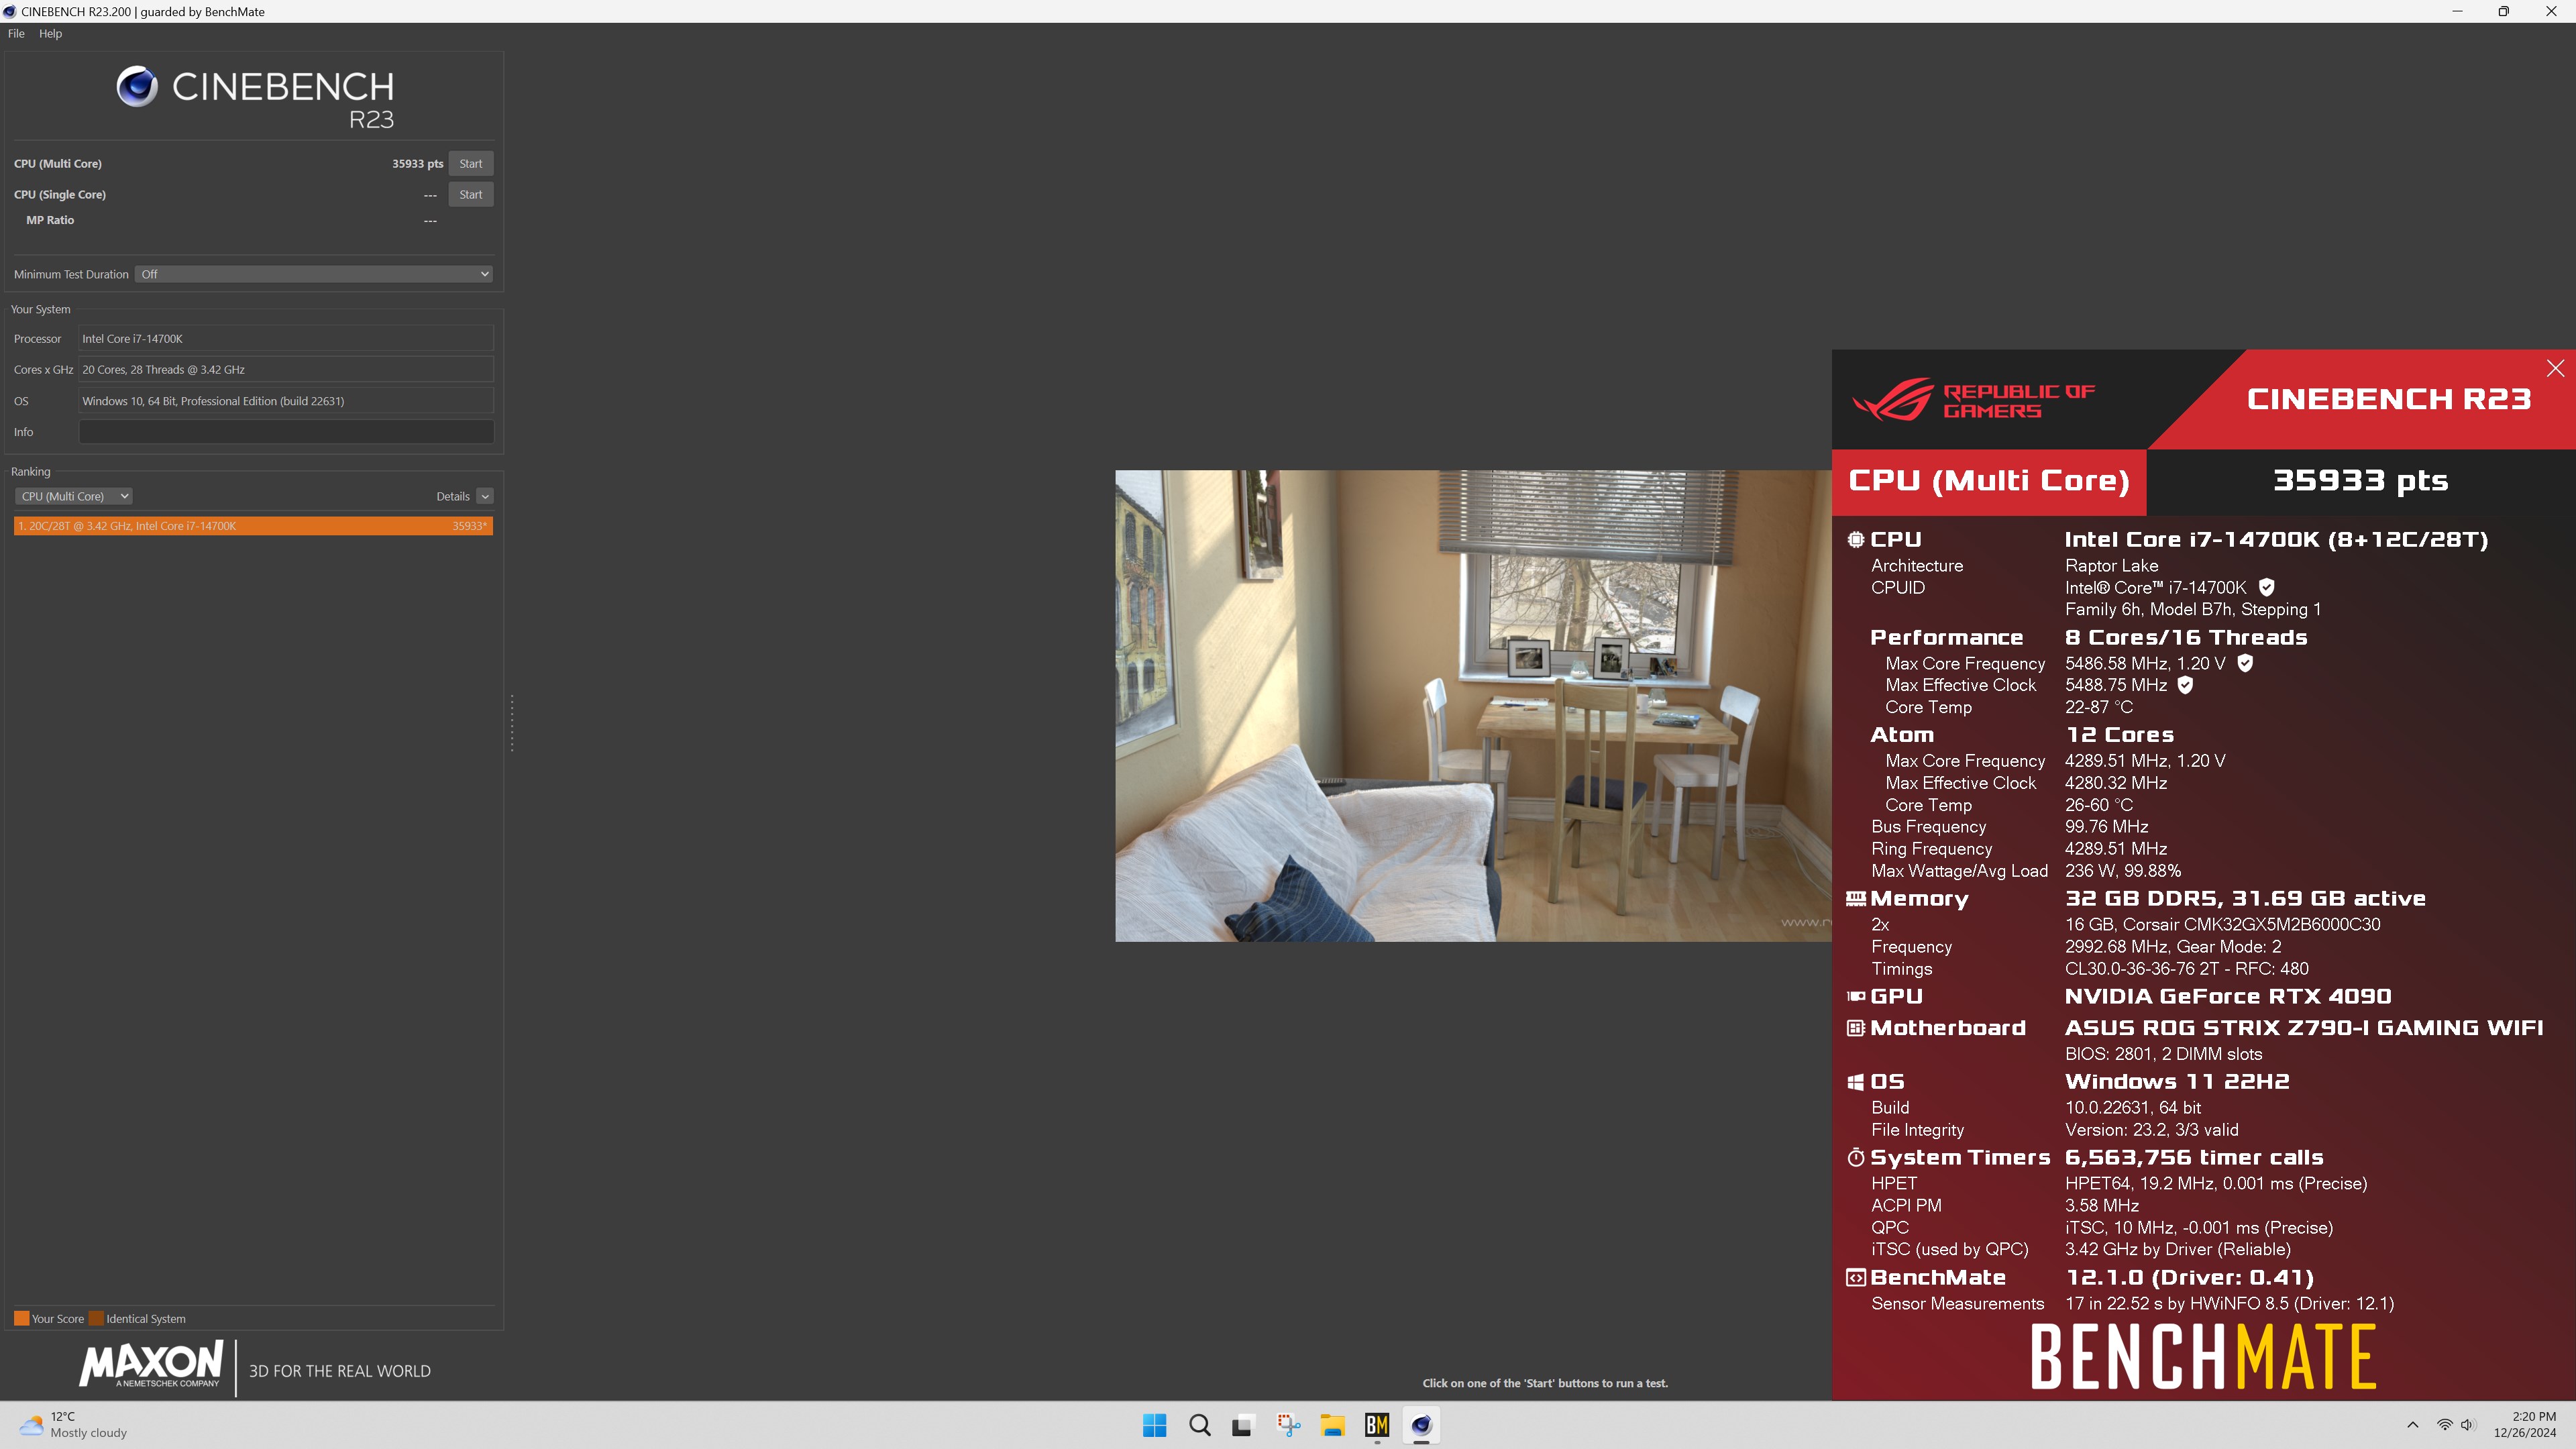The height and width of the screenshot is (1449, 2576).
Task: Click the CINEBENCH R23 red header title
Action: click(x=2389, y=400)
